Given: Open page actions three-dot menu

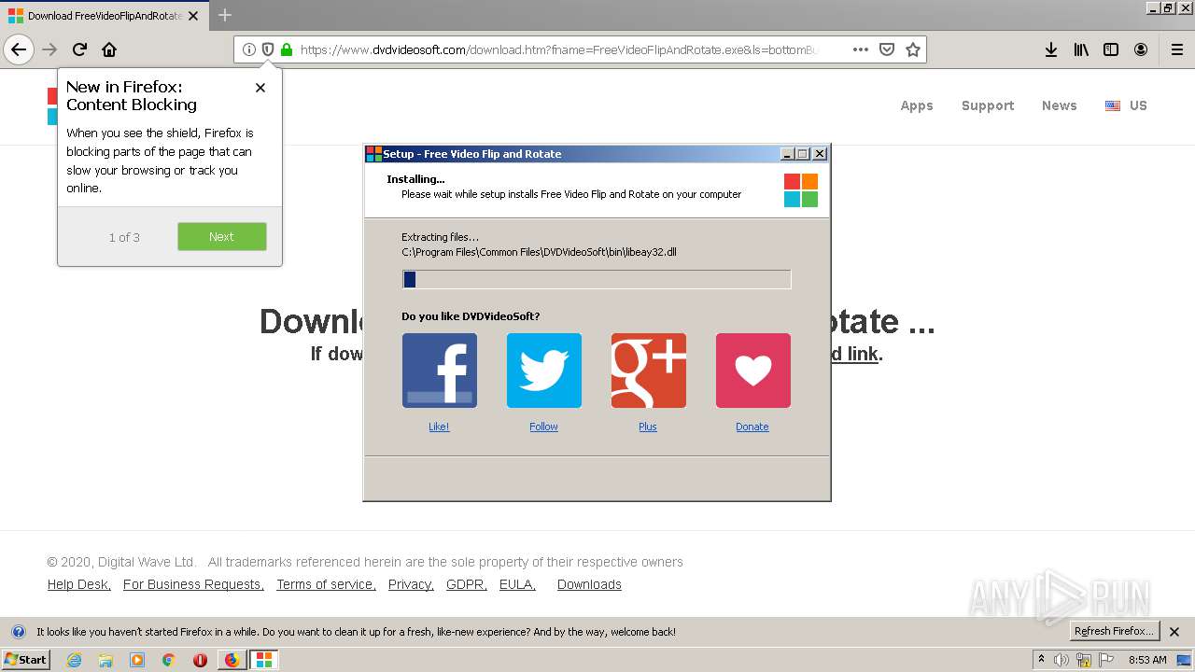Looking at the screenshot, I should pyautogui.click(x=861, y=49).
